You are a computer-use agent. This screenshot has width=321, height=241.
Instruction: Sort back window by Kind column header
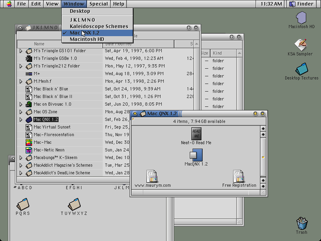[x=223, y=53]
